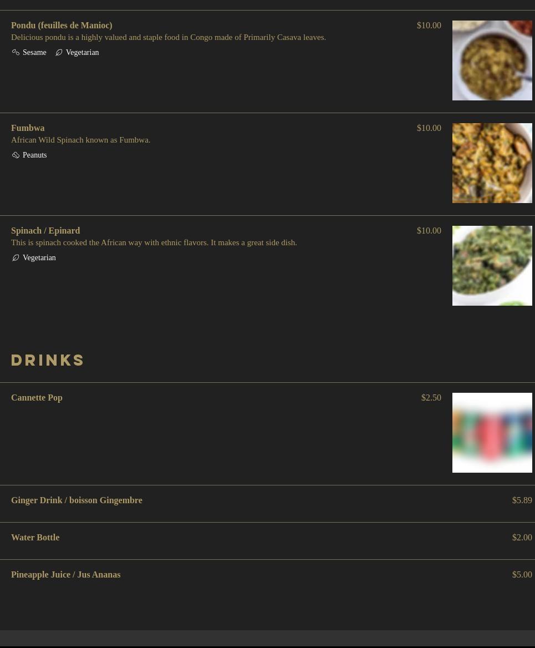Click the $2.50 Cannette Pop price

coord(431,398)
